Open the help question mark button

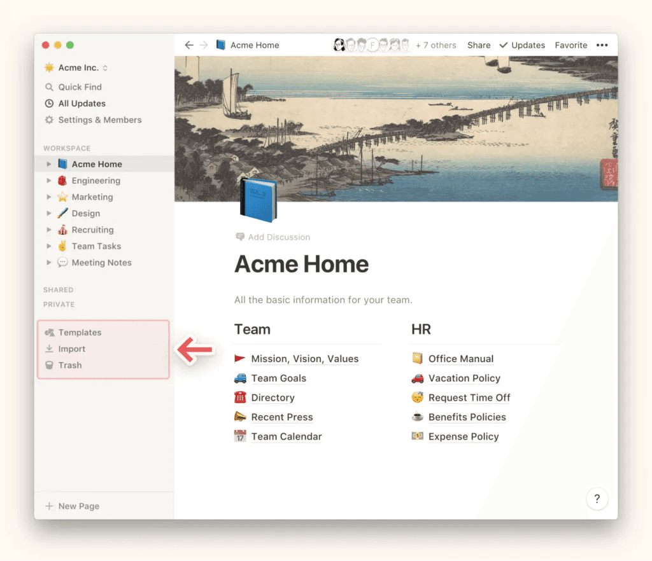point(597,498)
